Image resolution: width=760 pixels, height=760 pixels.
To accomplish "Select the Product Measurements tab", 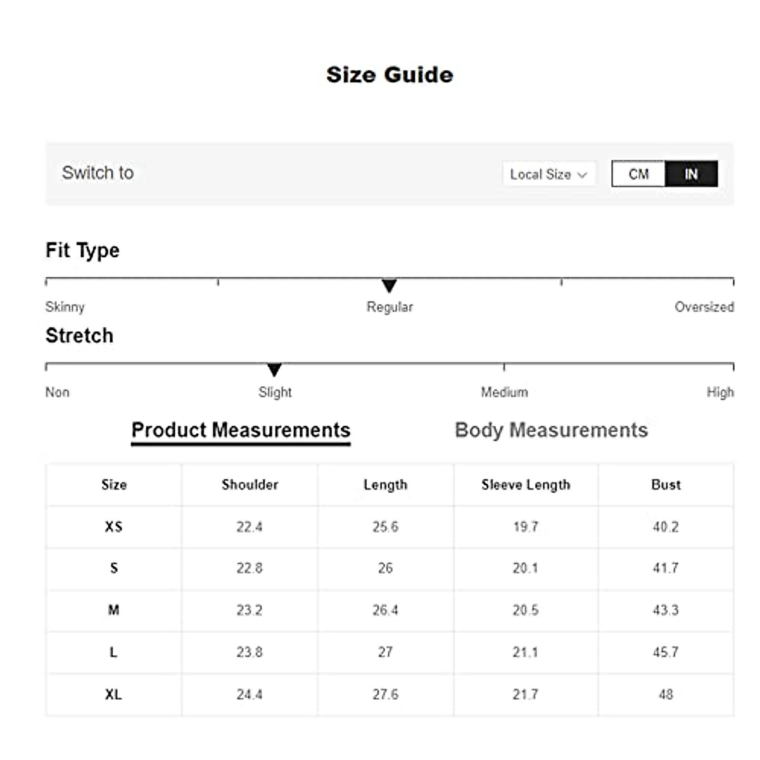I will point(241,430).
